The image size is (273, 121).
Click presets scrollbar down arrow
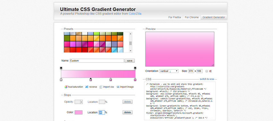(x=130, y=51)
